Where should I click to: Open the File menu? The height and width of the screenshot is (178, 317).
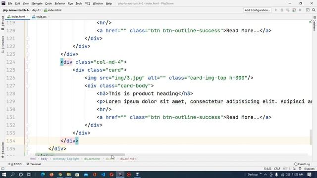[x=10, y=3]
